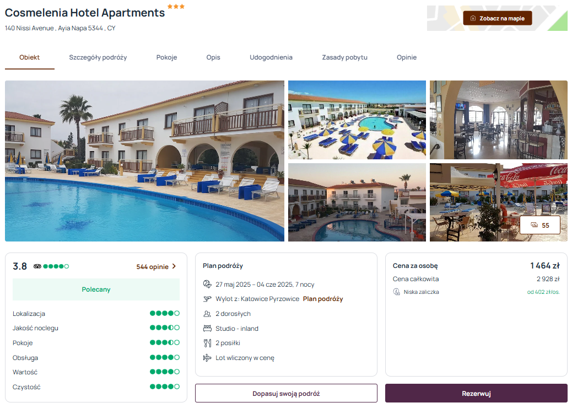Click the calendar icon beside travel dates
This screenshot has width=572, height=408.
(207, 284)
